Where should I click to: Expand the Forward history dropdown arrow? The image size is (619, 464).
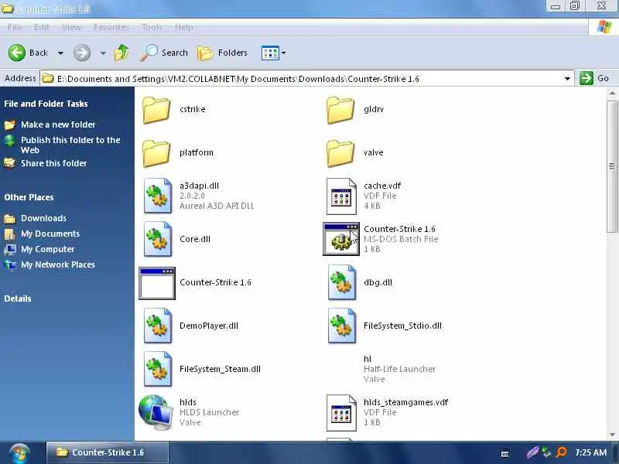(103, 53)
